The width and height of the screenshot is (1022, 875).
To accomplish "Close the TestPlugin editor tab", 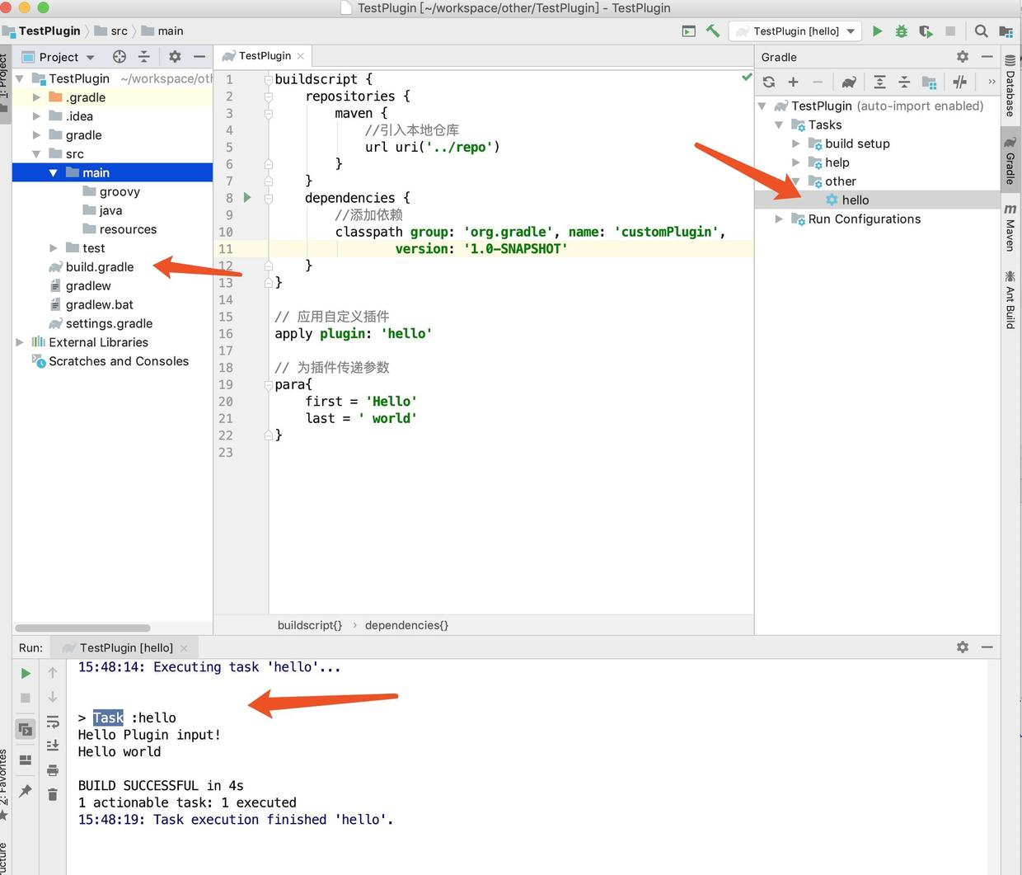I will (301, 56).
